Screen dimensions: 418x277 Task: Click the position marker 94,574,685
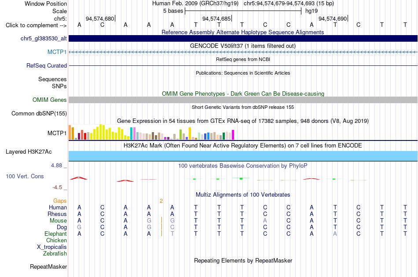pos(216,18)
